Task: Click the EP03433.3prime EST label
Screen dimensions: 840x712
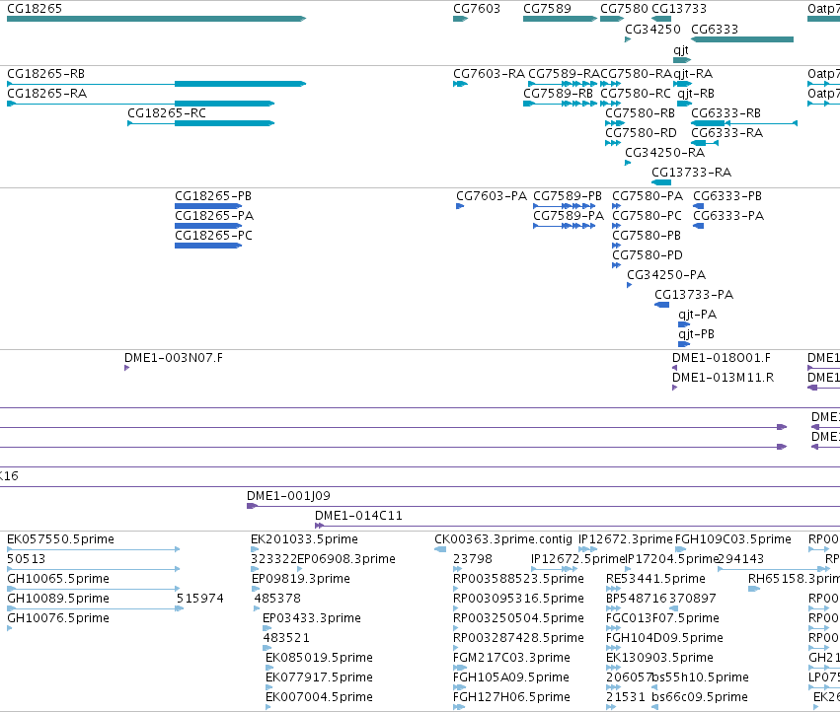Action: (x=312, y=618)
